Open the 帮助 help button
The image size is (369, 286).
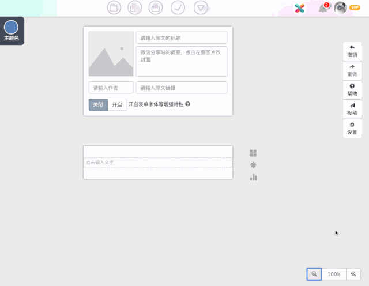point(352,90)
